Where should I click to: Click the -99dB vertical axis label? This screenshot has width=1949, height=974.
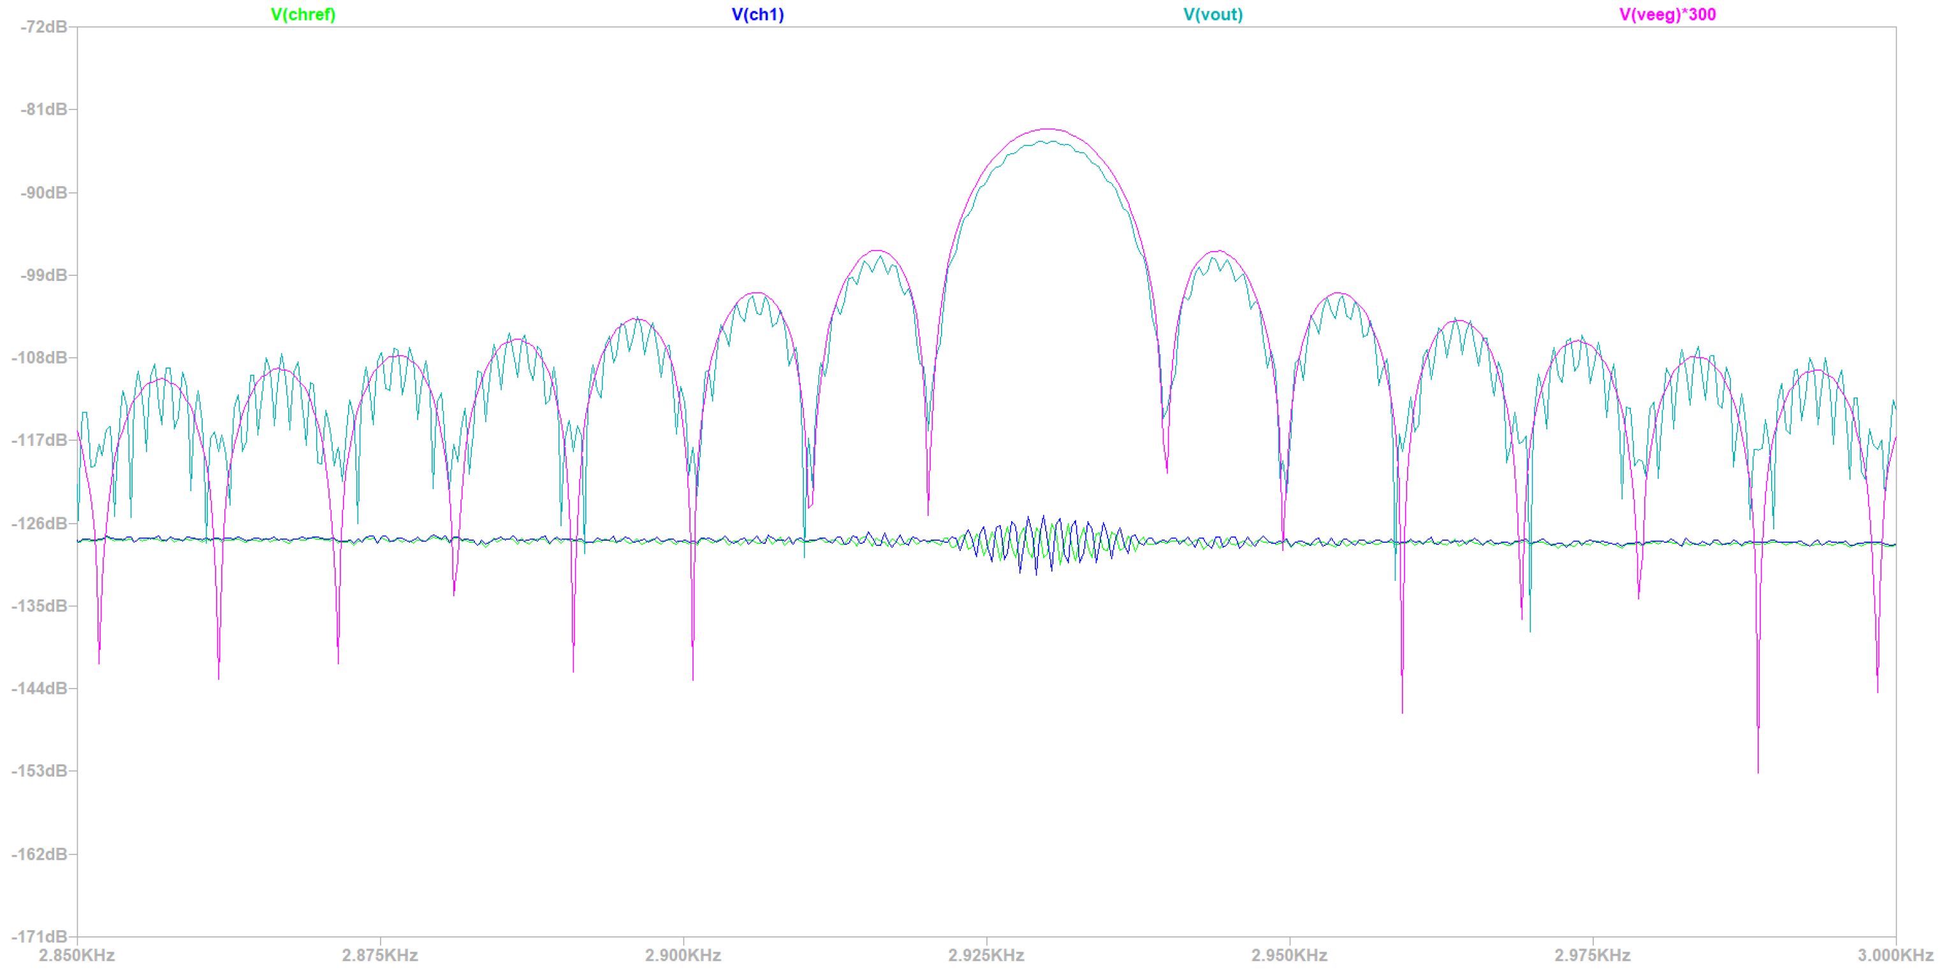pos(43,275)
